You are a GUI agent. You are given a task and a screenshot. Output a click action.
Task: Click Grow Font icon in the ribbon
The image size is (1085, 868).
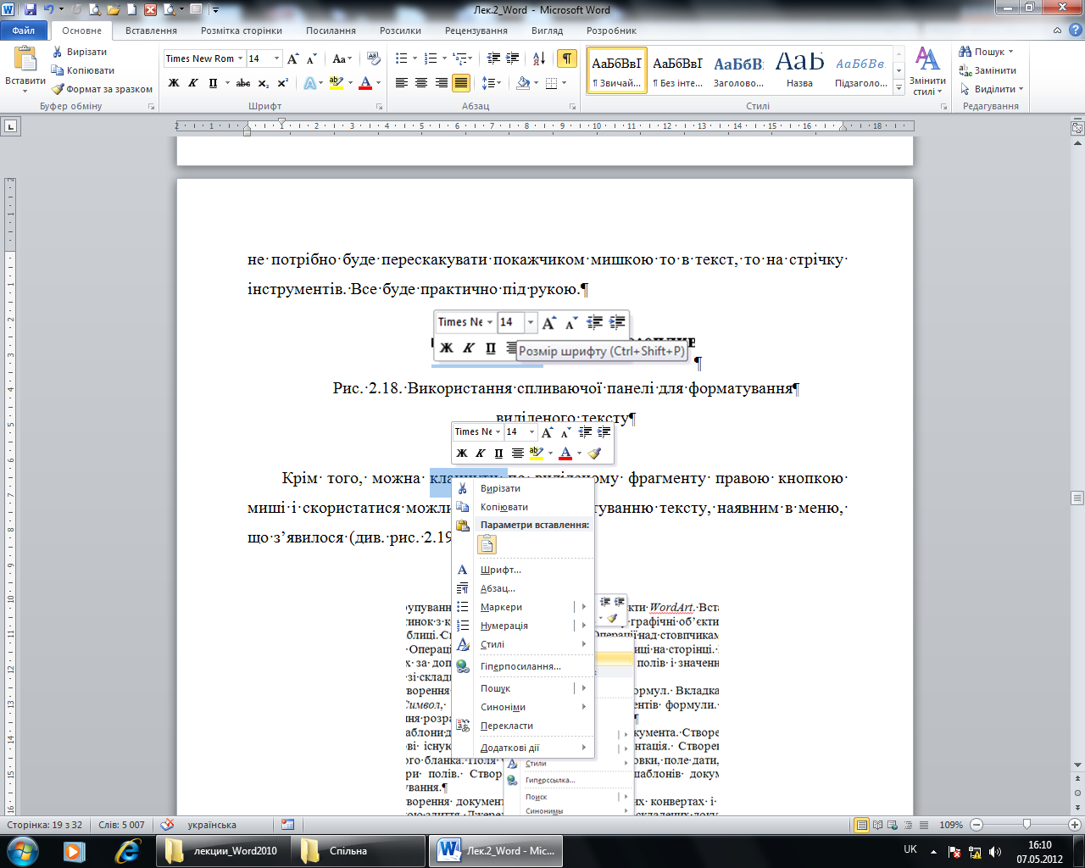(x=292, y=58)
